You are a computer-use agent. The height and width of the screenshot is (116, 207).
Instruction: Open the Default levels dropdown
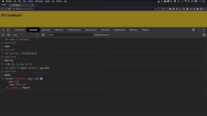(x=102, y=35)
